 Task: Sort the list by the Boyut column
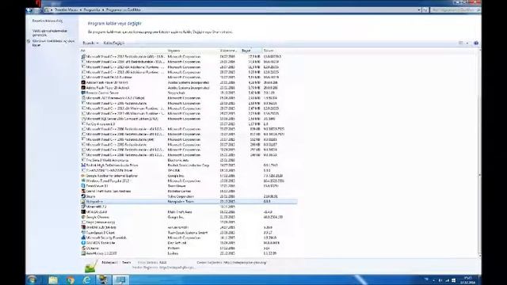(246, 51)
